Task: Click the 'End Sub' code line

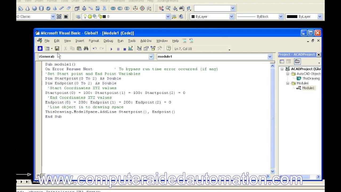Action: [53, 117]
